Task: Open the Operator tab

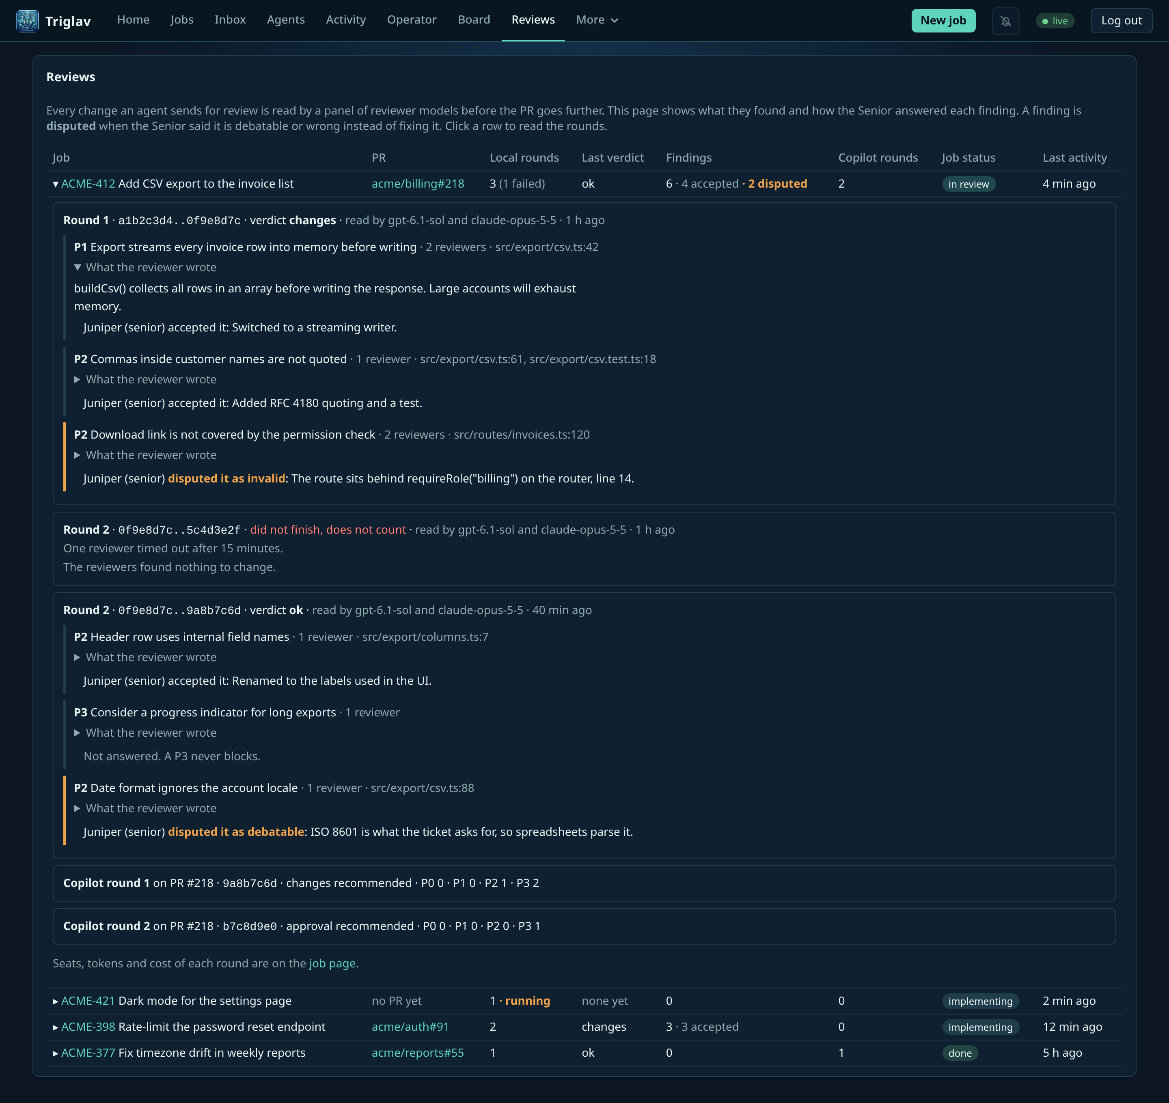Action: tap(412, 20)
